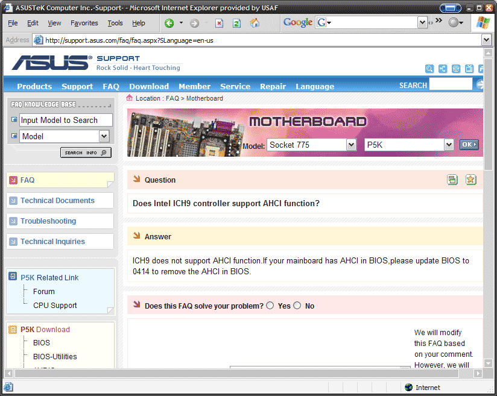
Task: Click the SEARCH INFO button
Action: (86, 152)
